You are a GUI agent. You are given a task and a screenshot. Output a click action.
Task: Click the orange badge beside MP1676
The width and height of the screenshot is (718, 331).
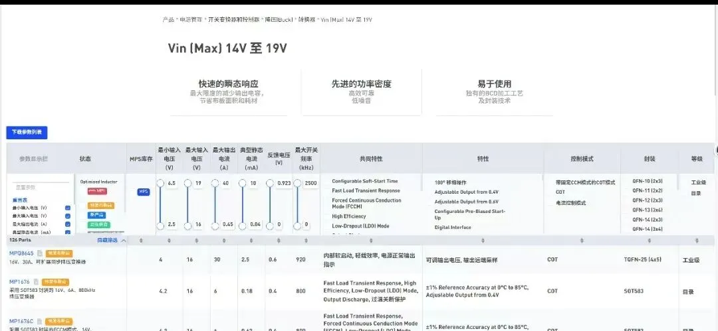pyautogui.click(x=55, y=282)
